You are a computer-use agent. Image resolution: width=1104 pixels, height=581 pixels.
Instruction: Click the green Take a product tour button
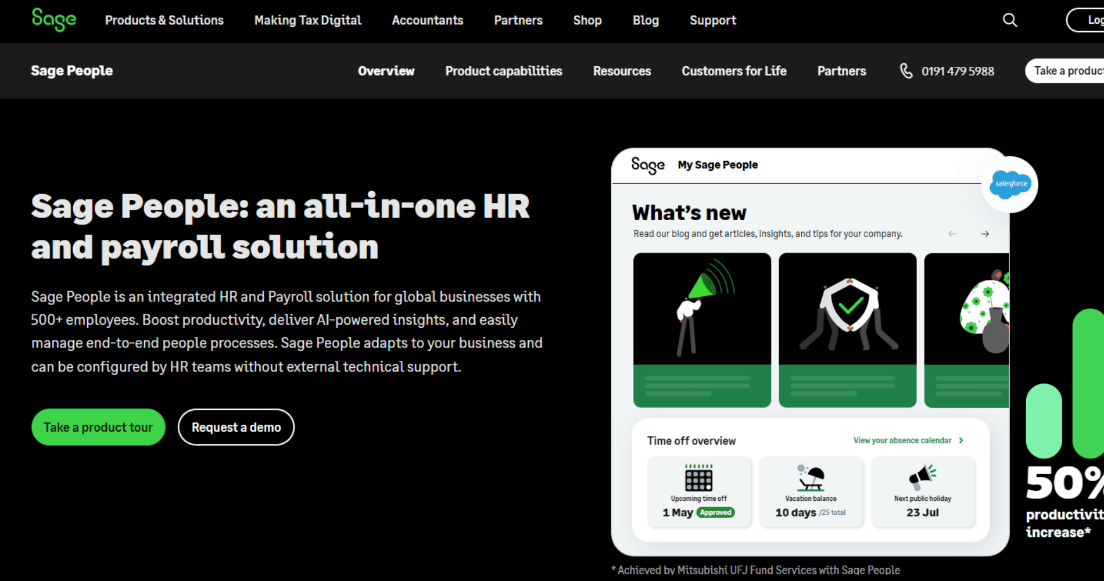[x=98, y=427]
